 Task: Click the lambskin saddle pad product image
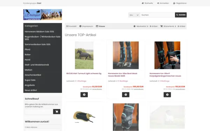(x=84, y=117)
